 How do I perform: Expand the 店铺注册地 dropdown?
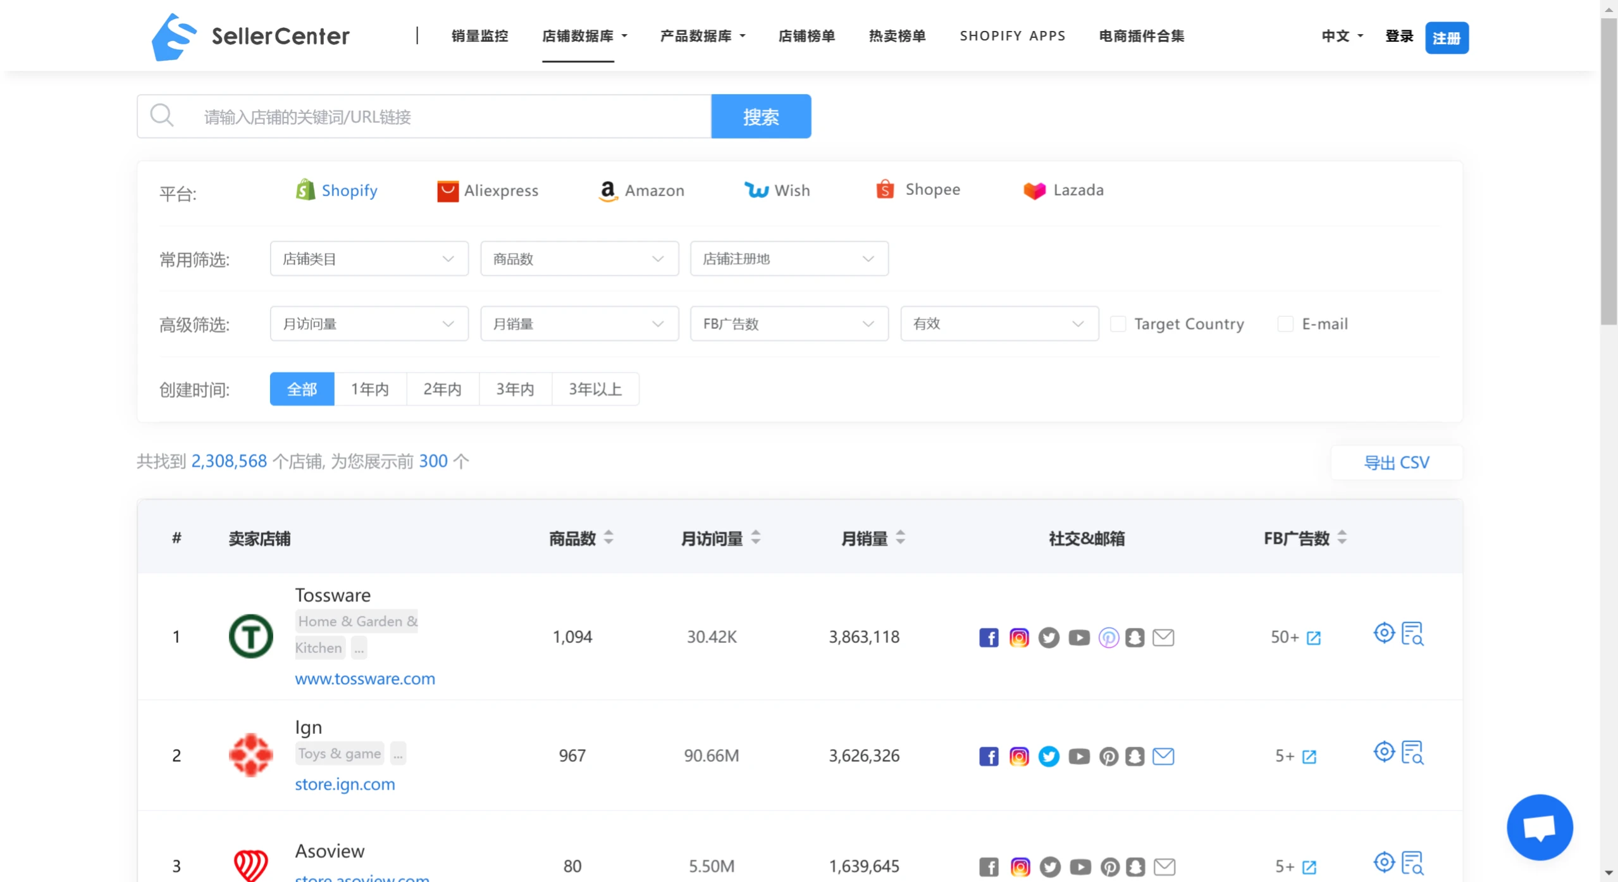[x=789, y=259]
